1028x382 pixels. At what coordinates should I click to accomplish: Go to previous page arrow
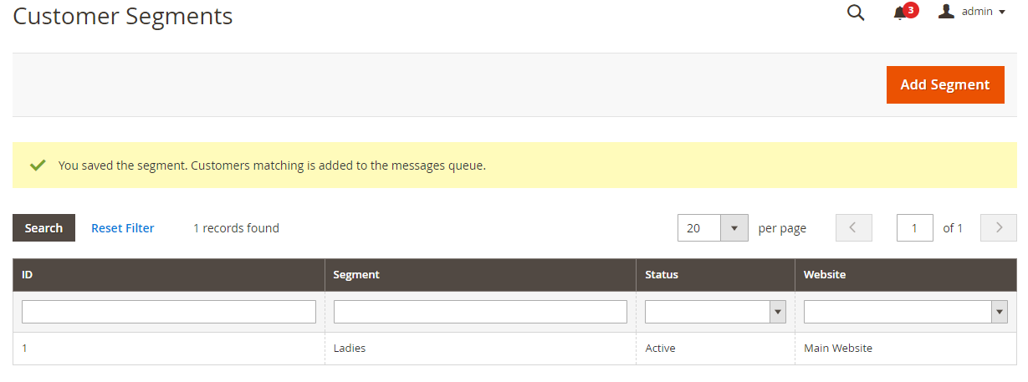854,228
